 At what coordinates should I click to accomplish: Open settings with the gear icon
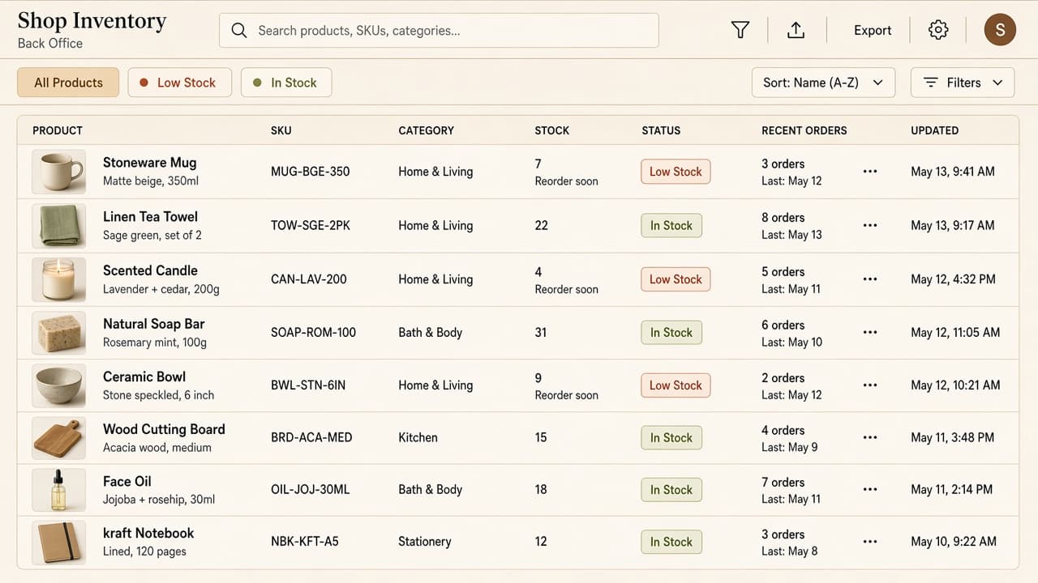938,30
